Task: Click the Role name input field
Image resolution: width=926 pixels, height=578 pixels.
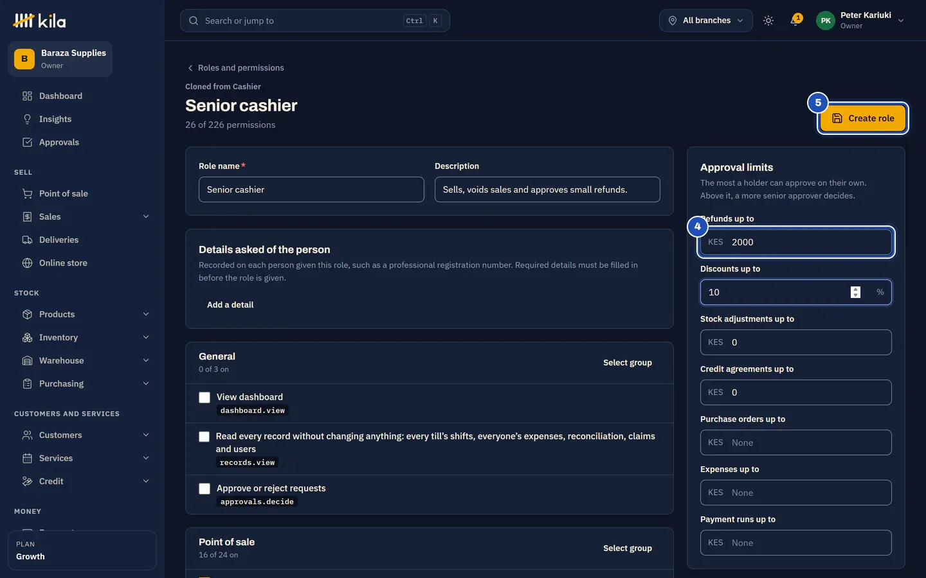Action: click(x=311, y=189)
